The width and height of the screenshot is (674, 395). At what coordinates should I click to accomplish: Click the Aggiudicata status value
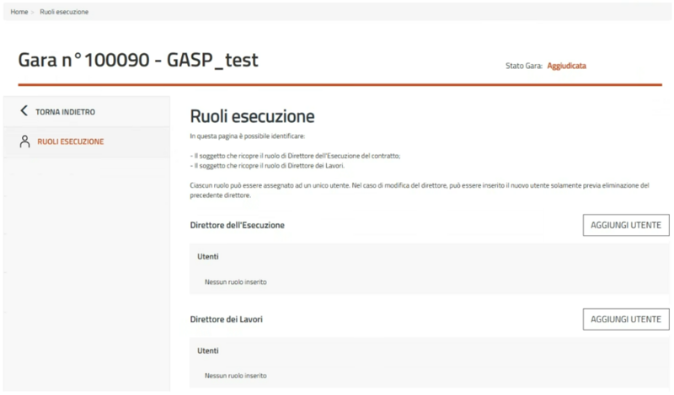tap(566, 66)
